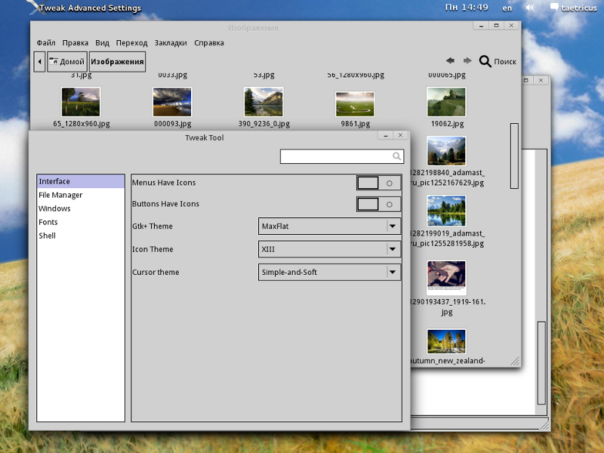Click the search magnifier icon in Tweak Tool field
The image size is (604, 453).
396,156
